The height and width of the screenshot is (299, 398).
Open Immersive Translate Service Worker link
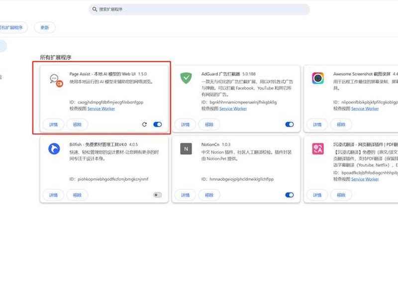[365, 179]
